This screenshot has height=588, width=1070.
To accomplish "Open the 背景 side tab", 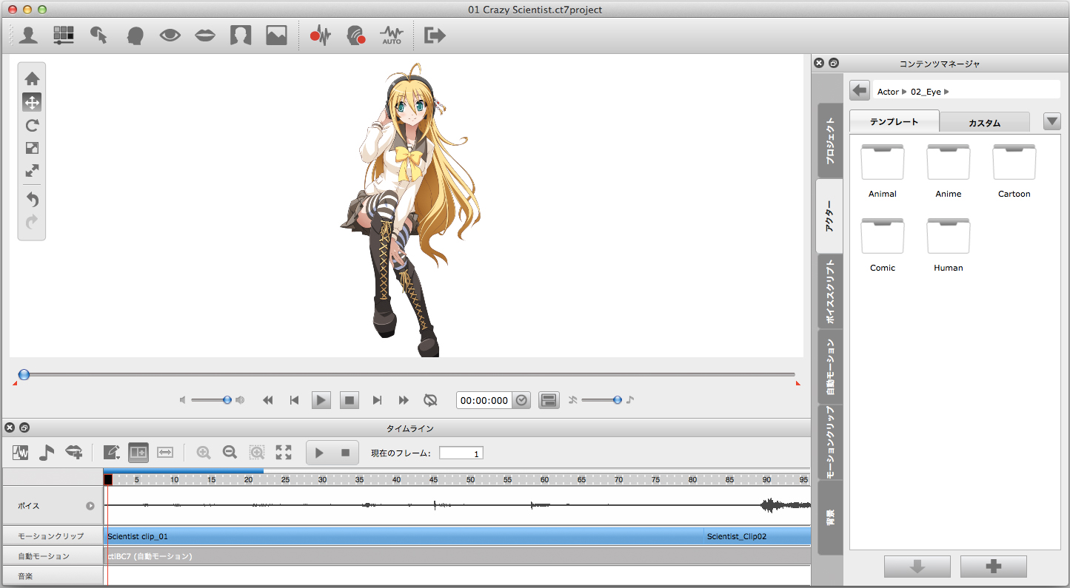I will point(830,518).
